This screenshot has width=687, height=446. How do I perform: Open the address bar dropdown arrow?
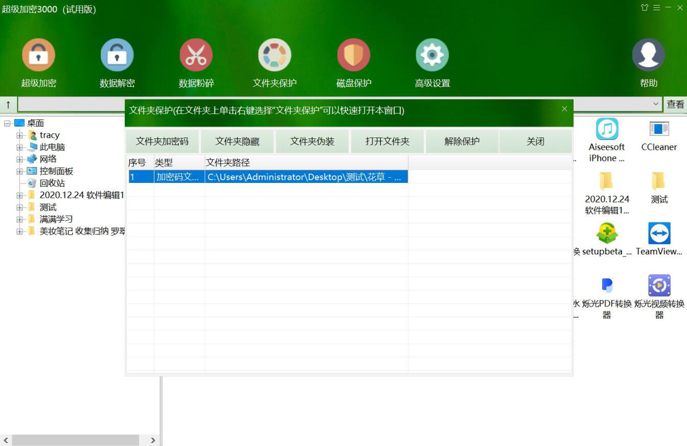coord(656,104)
